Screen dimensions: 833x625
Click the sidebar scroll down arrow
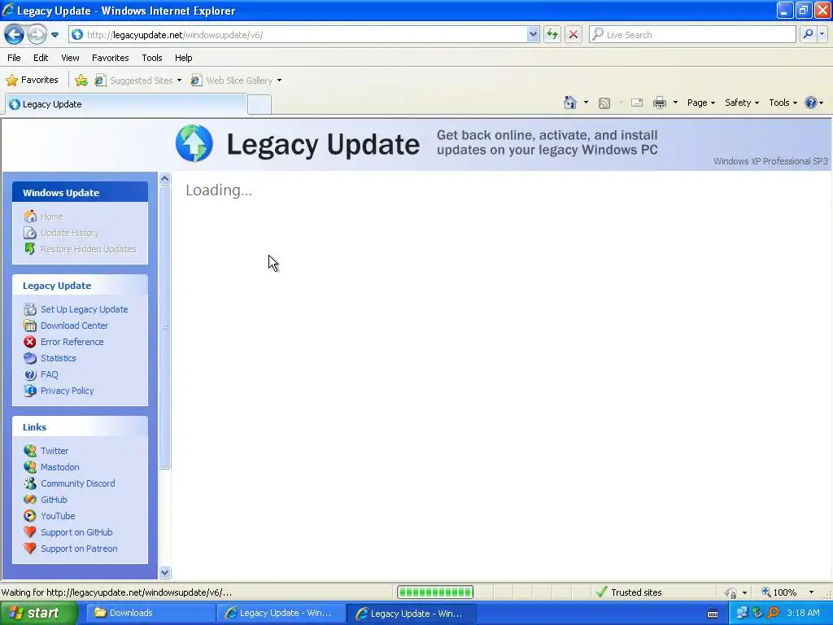[164, 572]
